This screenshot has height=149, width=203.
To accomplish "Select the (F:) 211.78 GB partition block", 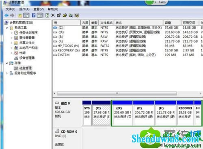I will (166, 113).
